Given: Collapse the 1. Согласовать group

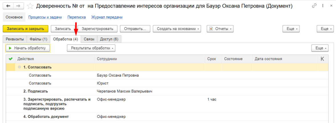Looking at the screenshot, I should coord(19,67).
